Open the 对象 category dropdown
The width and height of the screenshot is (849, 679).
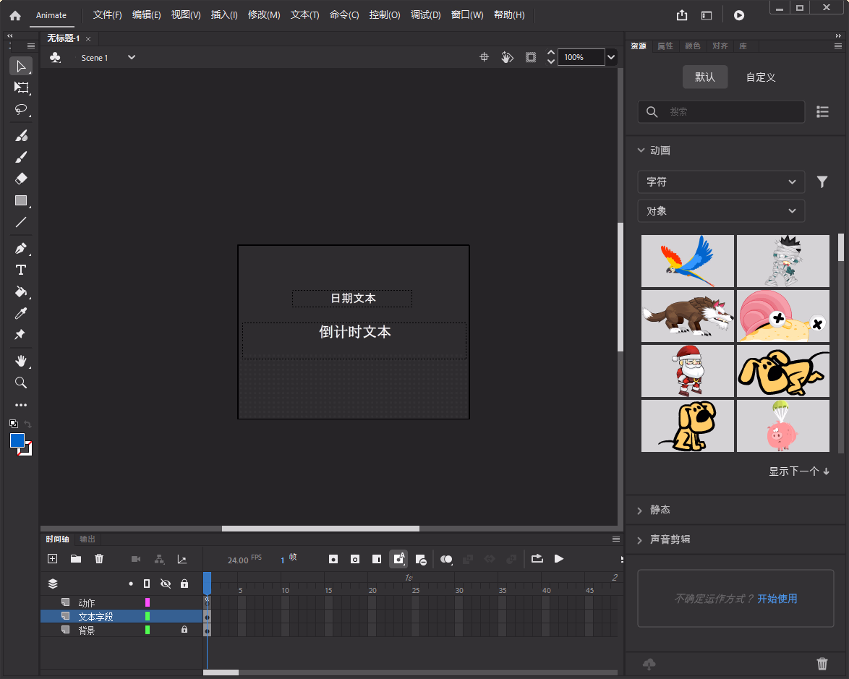pyautogui.click(x=721, y=211)
